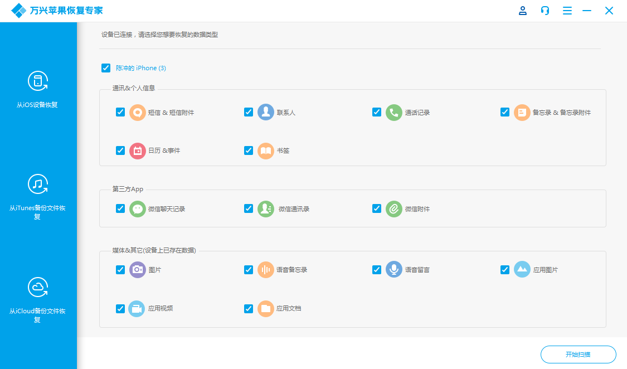Uncheck the 应用图片 checkbox

pyautogui.click(x=505, y=269)
